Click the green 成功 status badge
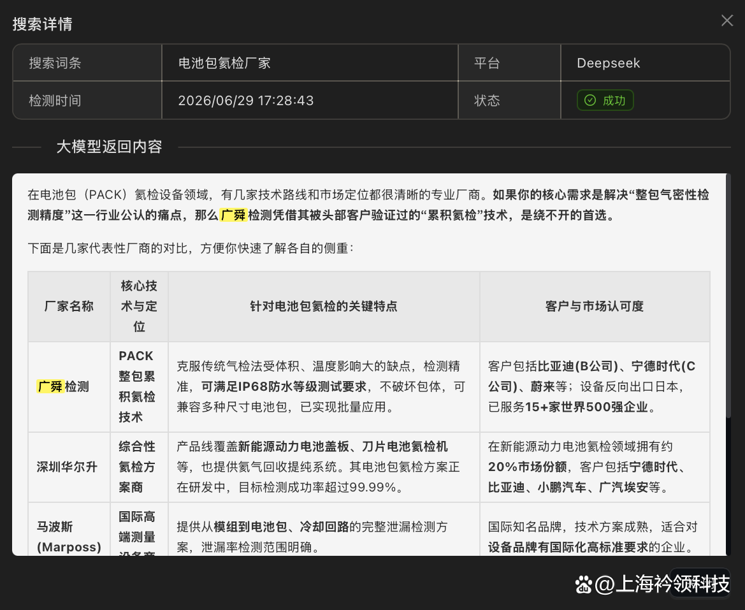The height and width of the screenshot is (610, 745). click(605, 100)
